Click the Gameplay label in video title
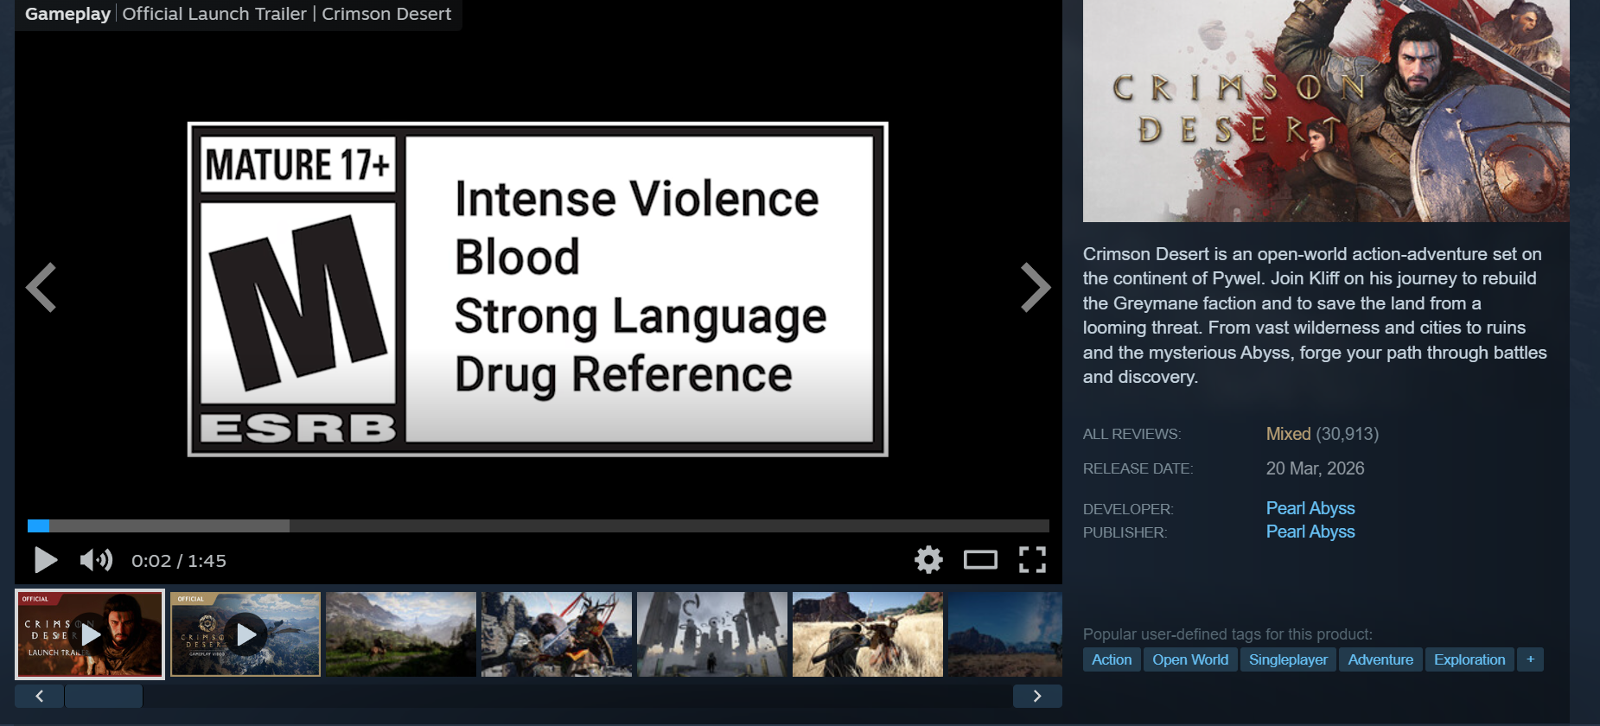Viewport: 1600px width, 726px height. (x=67, y=14)
